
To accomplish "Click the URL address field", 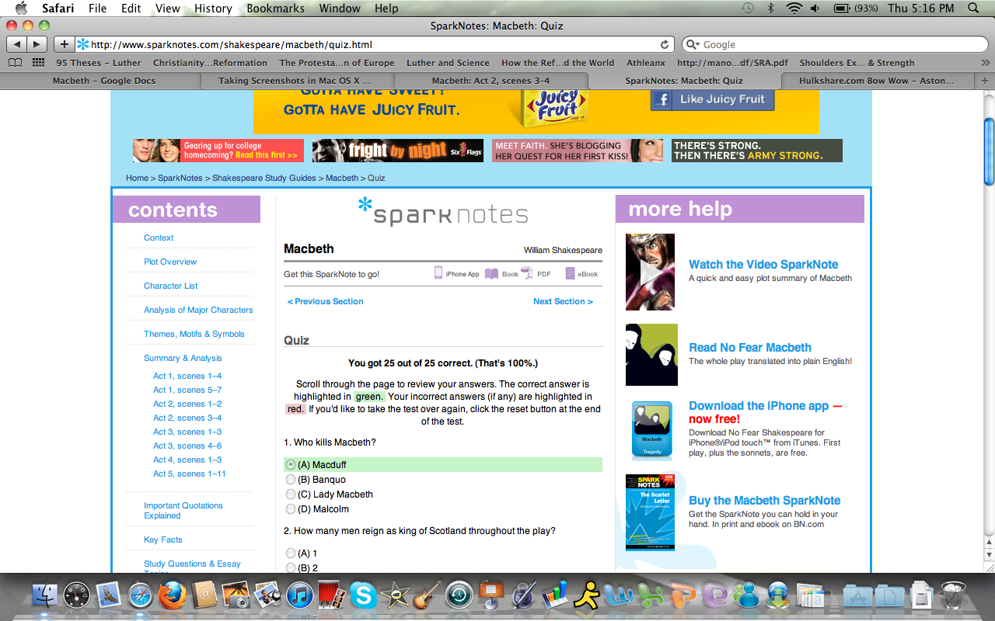I will coord(375,45).
